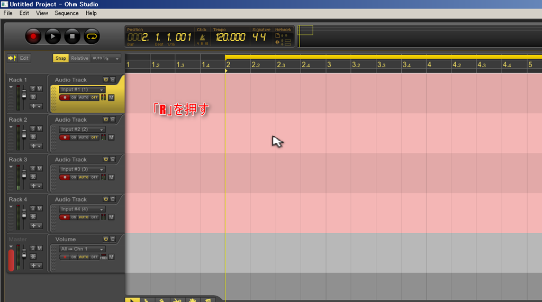Click the Relative button
542x302 pixels.
(x=80, y=58)
